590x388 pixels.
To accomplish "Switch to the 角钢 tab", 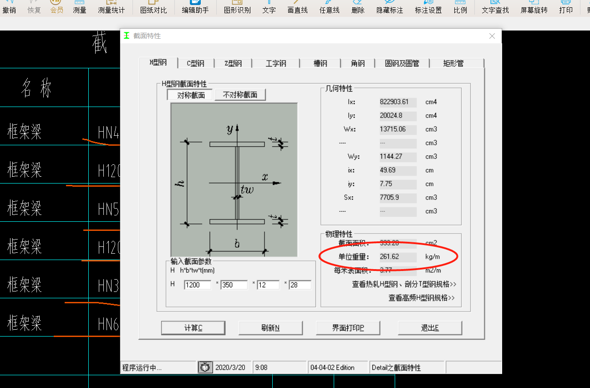I will [358, 63].
